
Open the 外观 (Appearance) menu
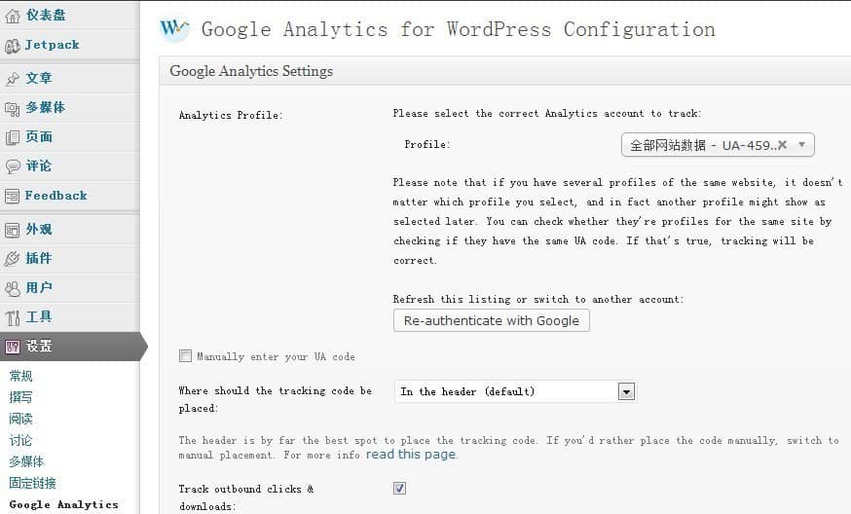[39, 230]
